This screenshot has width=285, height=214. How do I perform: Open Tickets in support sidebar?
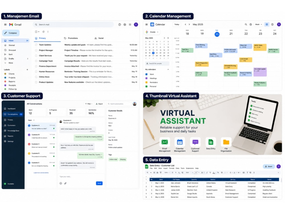tap(10, 120)
